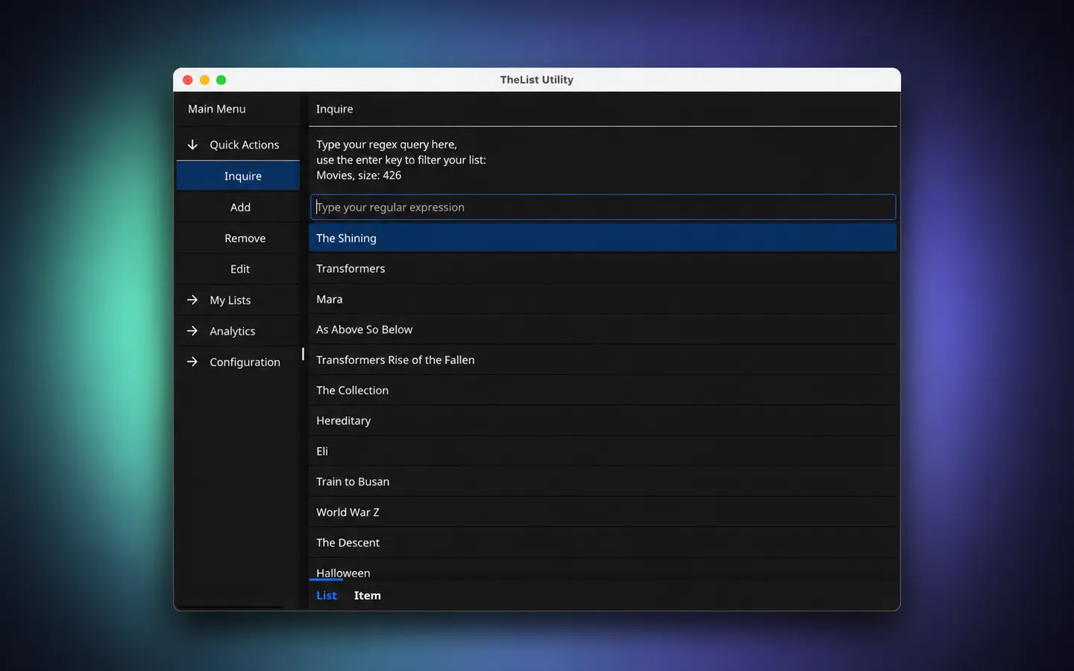Viewport: 1074px width, 671px height.
Task: Expand Analytics using its arrow icon
Action: point(192,331)
